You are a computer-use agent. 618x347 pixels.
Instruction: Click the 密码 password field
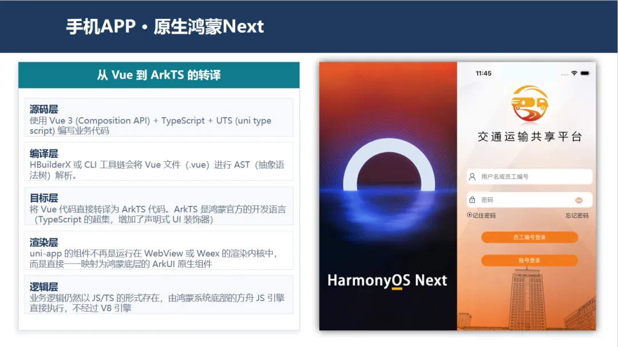tap(529, 200)
